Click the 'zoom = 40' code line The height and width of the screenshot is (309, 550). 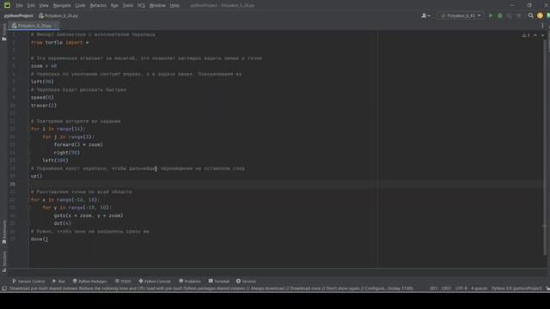coord(44,66)
